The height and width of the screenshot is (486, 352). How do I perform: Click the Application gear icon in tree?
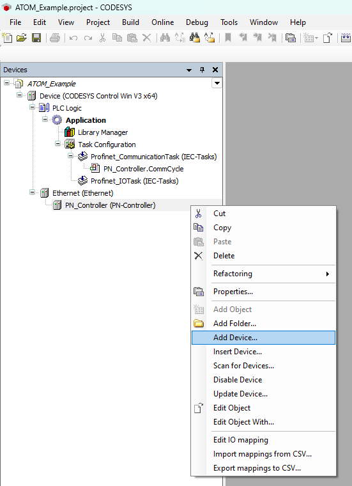[57, 120]
